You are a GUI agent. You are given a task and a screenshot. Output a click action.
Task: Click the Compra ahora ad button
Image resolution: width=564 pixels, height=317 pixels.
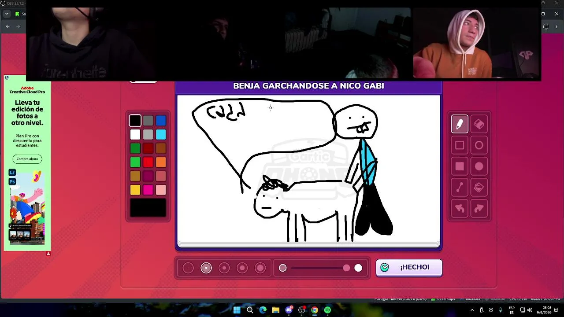pyautogui.click(x=27, y=159)
